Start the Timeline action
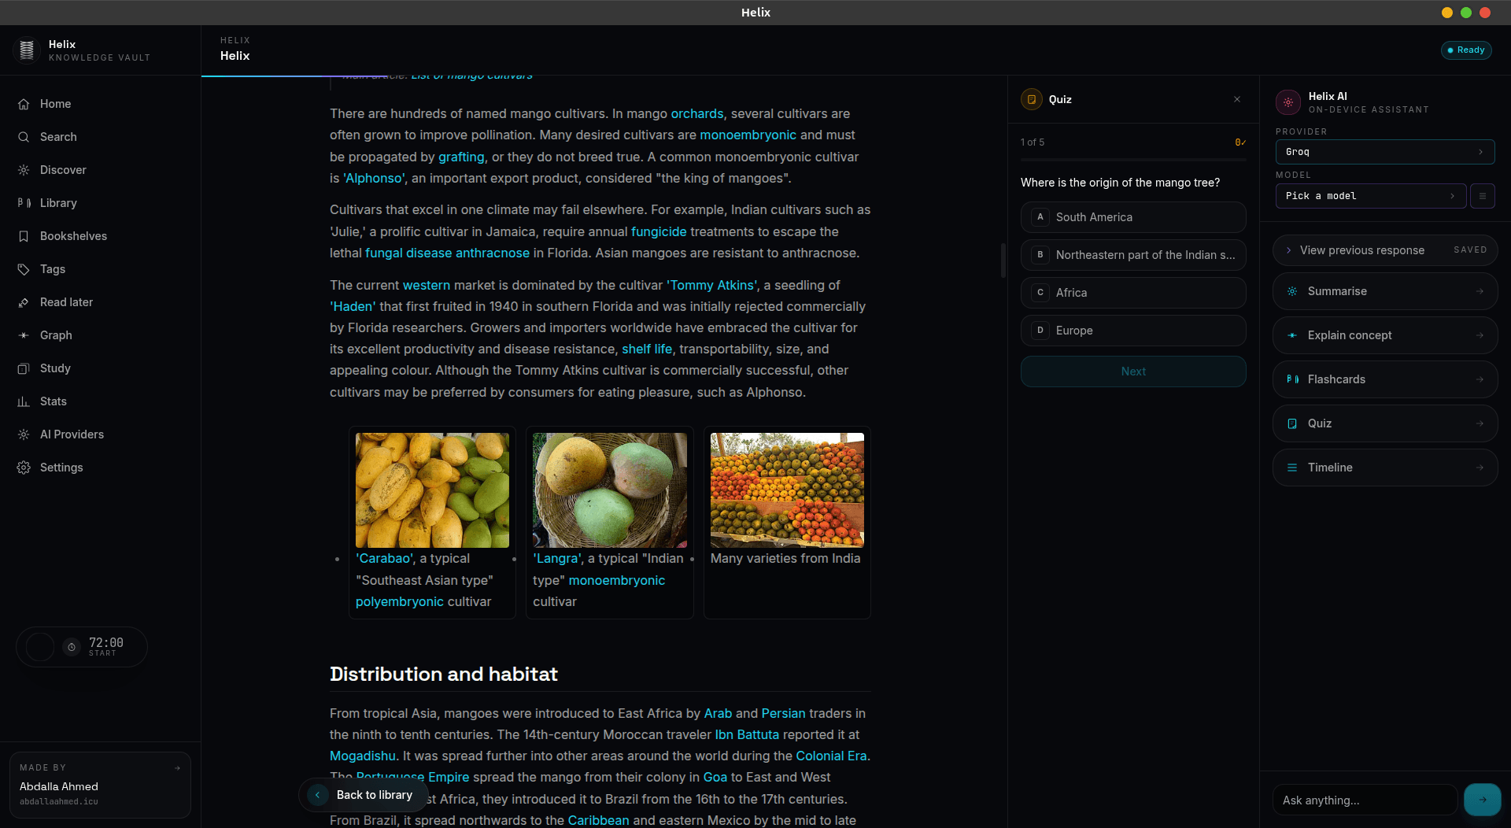This screenshot has width=1511, height=828. pos(1385,468)
